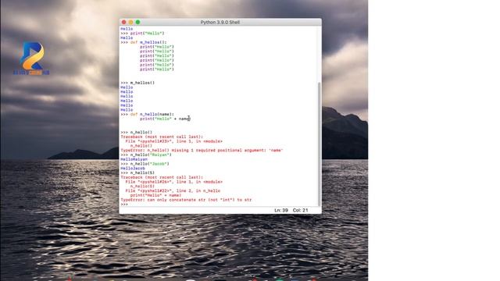
Task: Click the missing positional argument TypeError line
Action: tap(202, 150)
